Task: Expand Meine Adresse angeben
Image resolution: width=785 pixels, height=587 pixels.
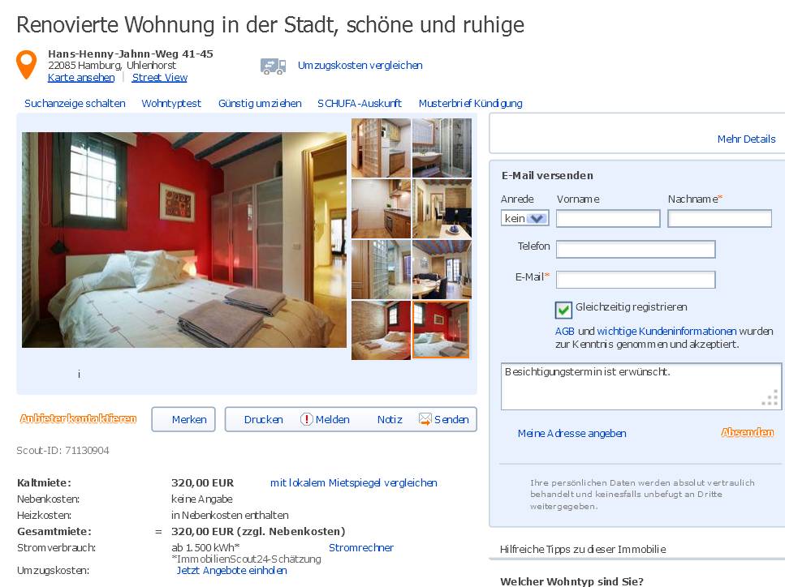Action: click(x=571, y=434)
